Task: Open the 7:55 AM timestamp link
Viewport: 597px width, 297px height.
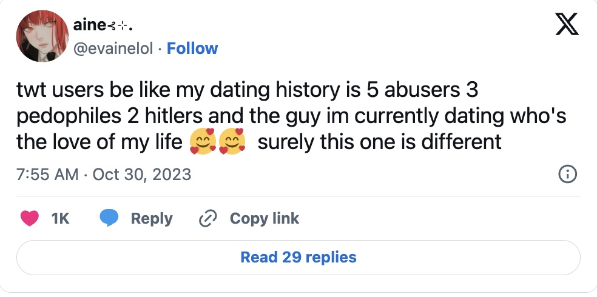Action: coord(49,175)
